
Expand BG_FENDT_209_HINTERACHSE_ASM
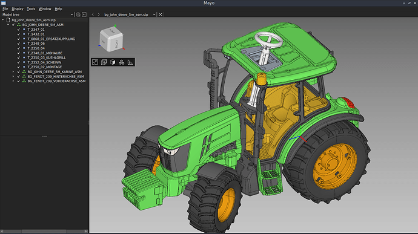(13, 76)
